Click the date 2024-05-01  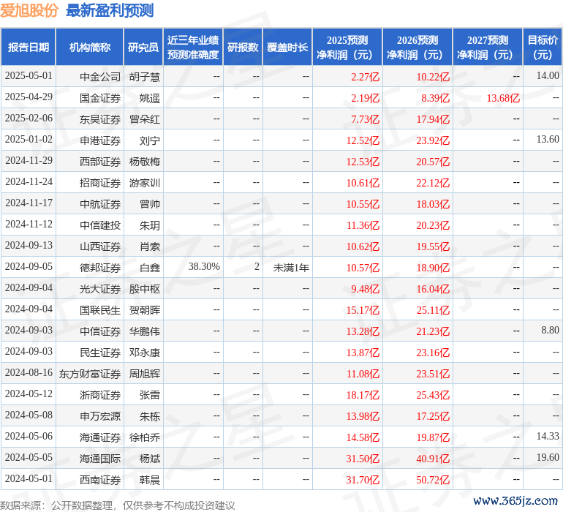coord(29,478)
